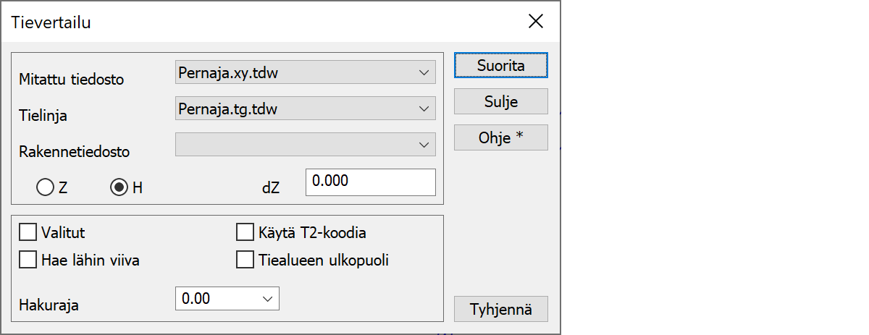Select the H radio button
Screen dimensions: 869x335
point(119,187)
